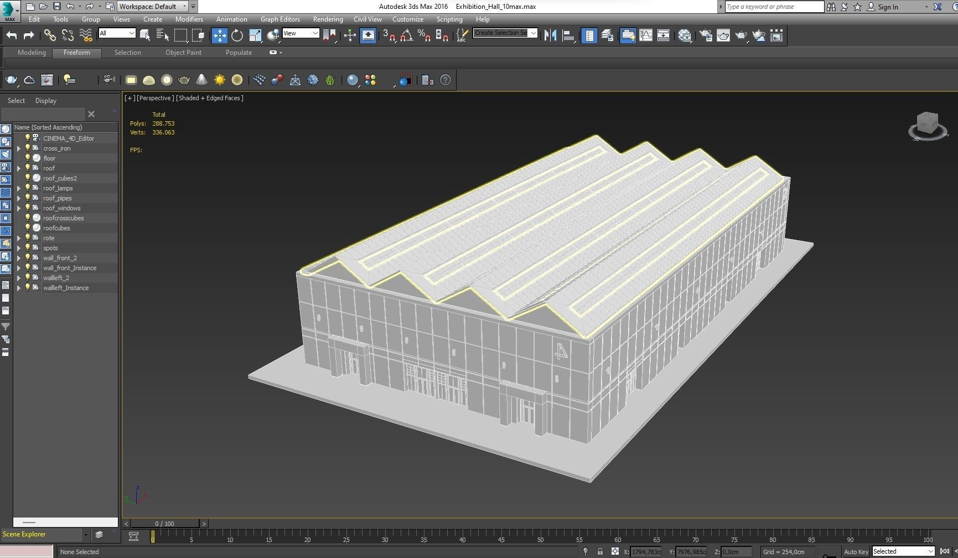Click the Cone primitive icon
This screenshot has height=558, width=958.
(201, 80)
